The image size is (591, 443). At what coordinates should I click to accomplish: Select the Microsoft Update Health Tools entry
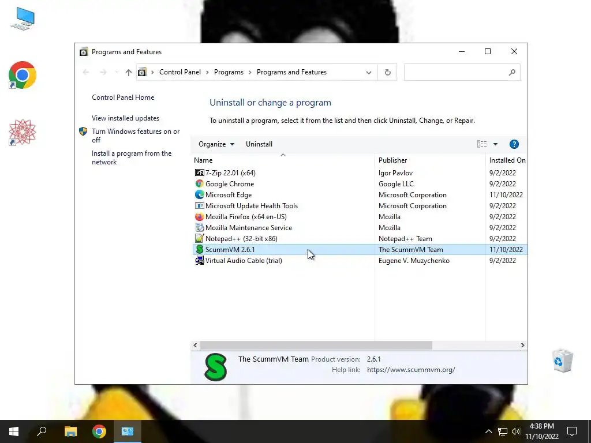pyautogui.click(x=360, y=205)
